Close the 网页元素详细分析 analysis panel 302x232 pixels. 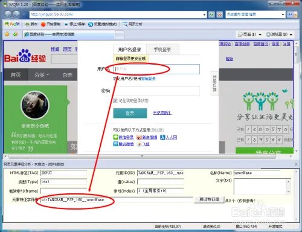click(x=296, y=164)
